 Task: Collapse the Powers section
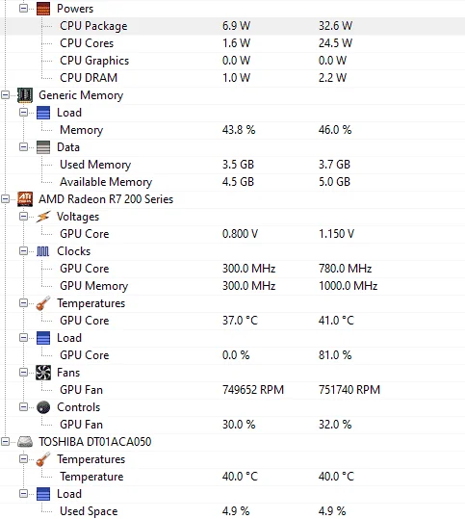click(23, 8)
